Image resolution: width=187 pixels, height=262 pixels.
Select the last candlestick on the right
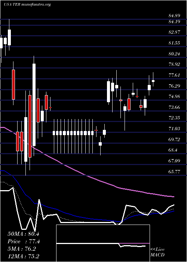point(153,81)
